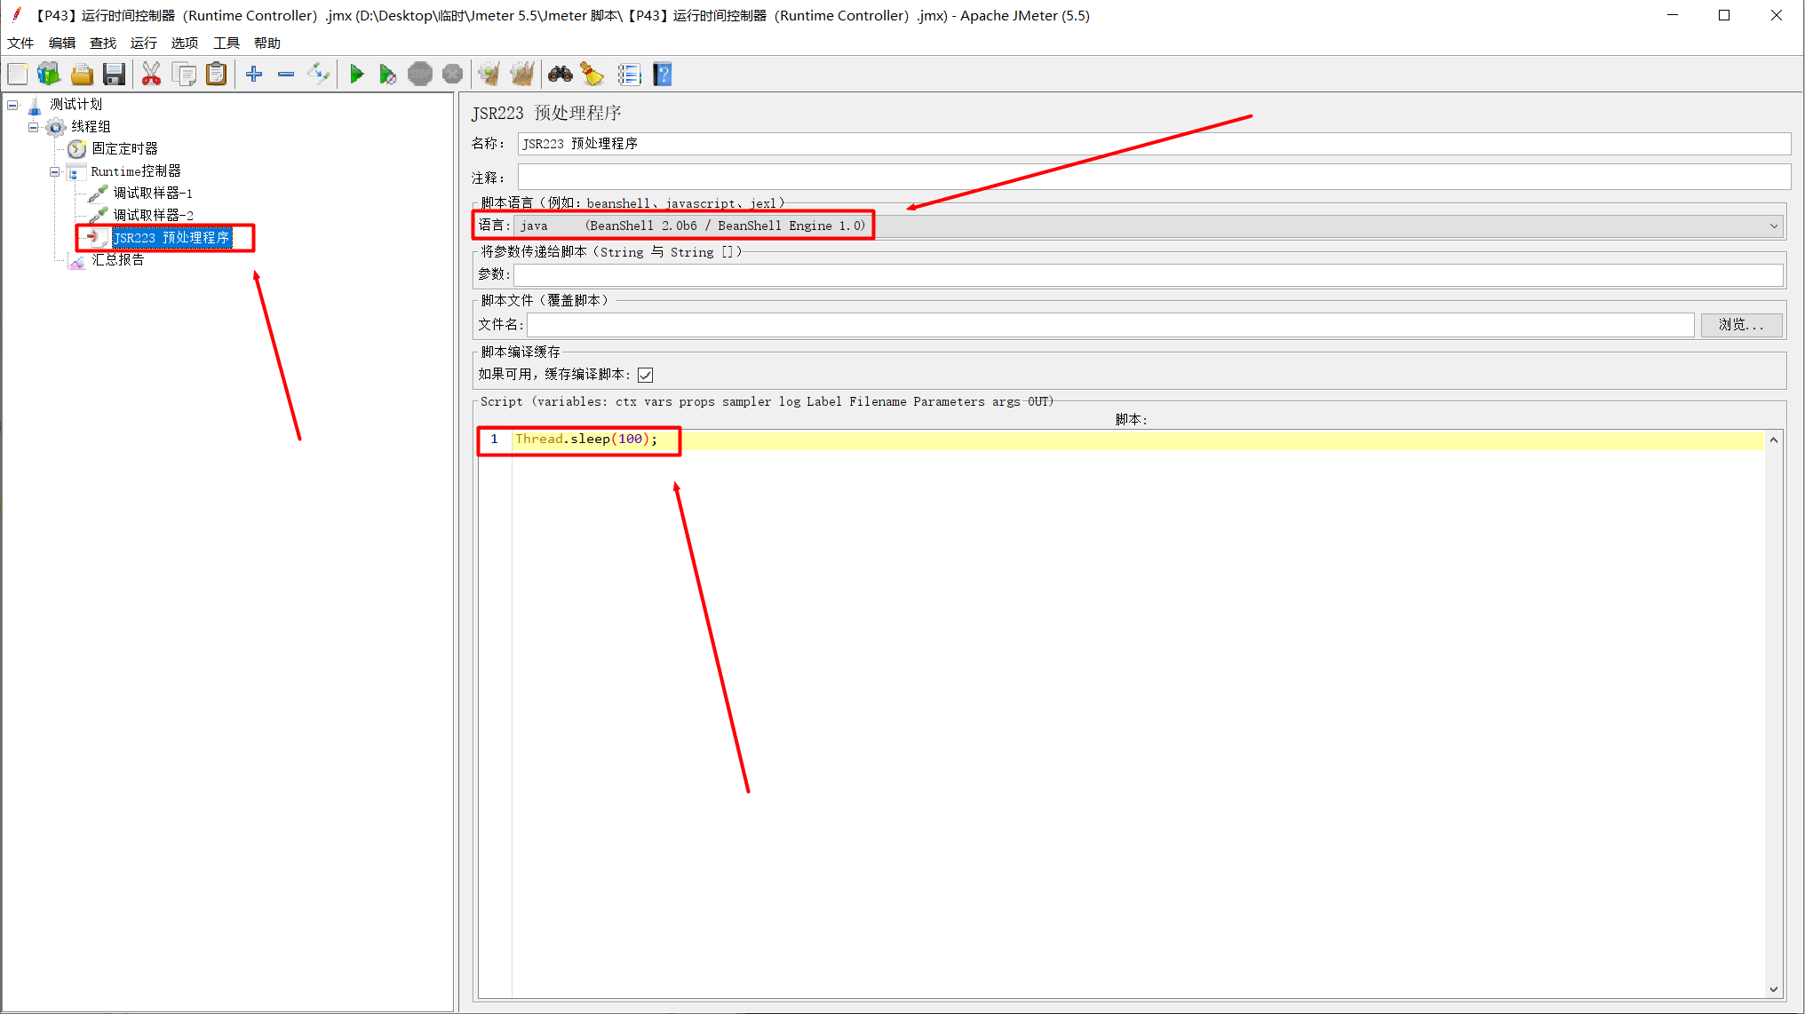Click the Save floppy disk icon
This screenshot has height=1014, width=1805.
(114, 75)
